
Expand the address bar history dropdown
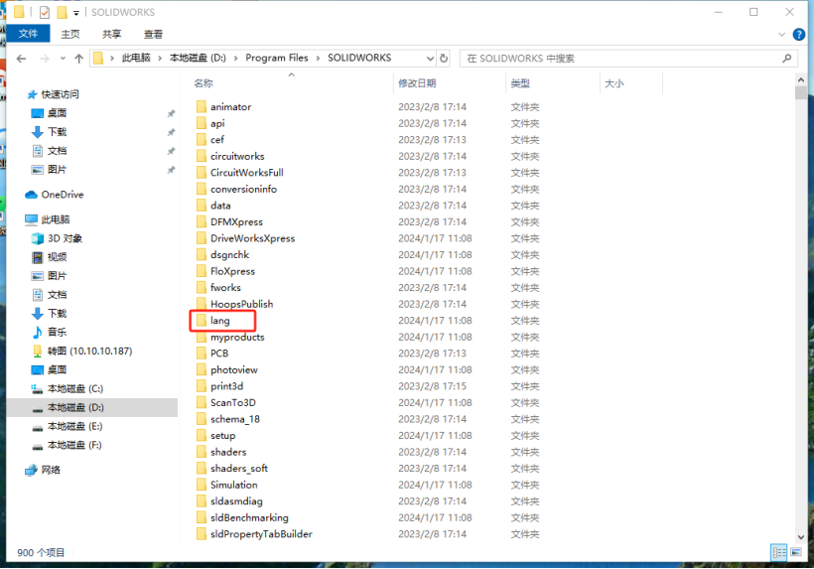coord(430,59)
